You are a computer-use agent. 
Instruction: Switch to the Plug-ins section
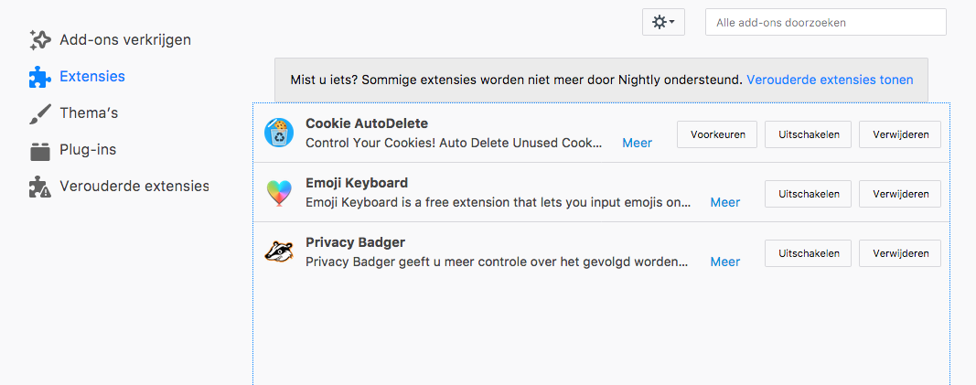pyautogui.click(x=88, y=150)
